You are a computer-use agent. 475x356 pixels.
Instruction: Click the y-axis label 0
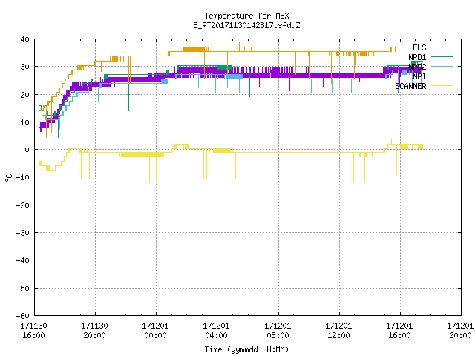point(27,150)
